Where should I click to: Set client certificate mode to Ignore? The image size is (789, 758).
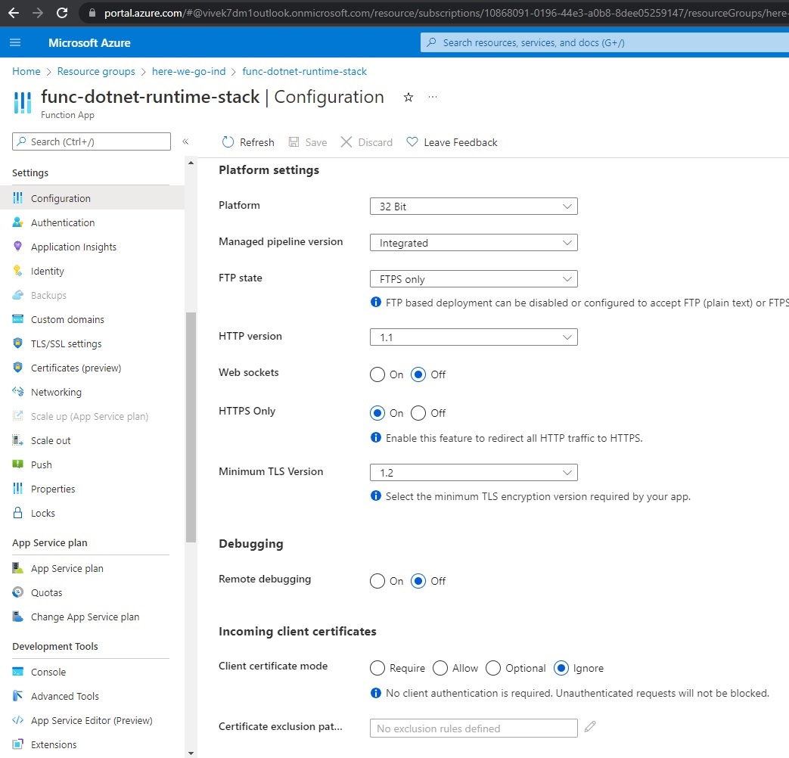(x=561, y=669)
